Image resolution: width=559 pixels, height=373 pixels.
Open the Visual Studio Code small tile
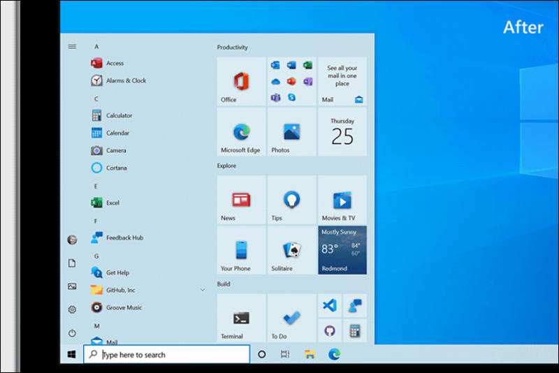pos(330,306)
